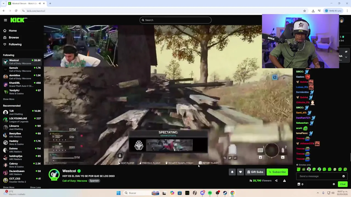The height and width of the screenshot is (197, 351).
Task: Open recommended channel Haddzy
Action: point(22,143)
